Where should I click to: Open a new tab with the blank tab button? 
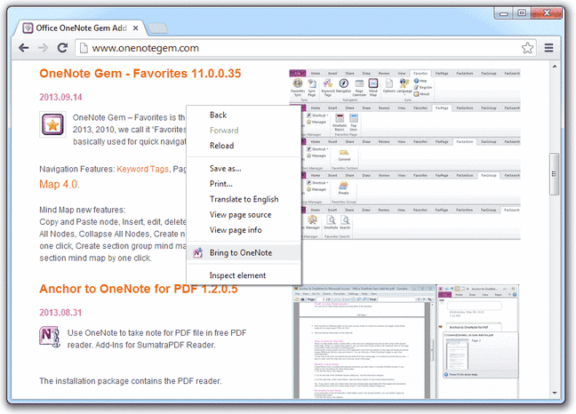coord(157,28)
